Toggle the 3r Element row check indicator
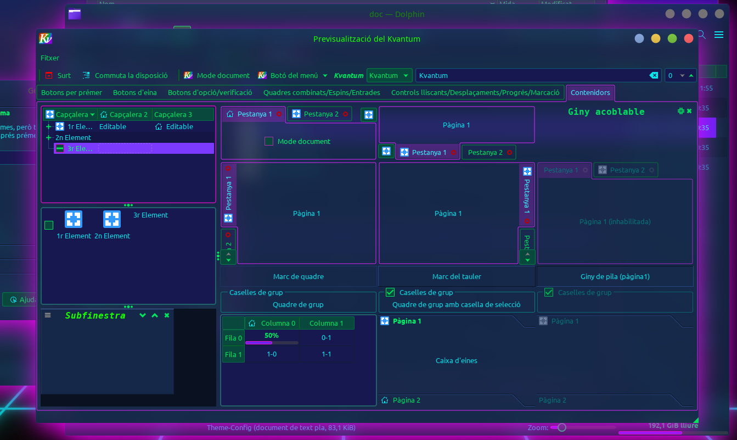The height and width of the screenshot is (440, 737). point(60,148)
